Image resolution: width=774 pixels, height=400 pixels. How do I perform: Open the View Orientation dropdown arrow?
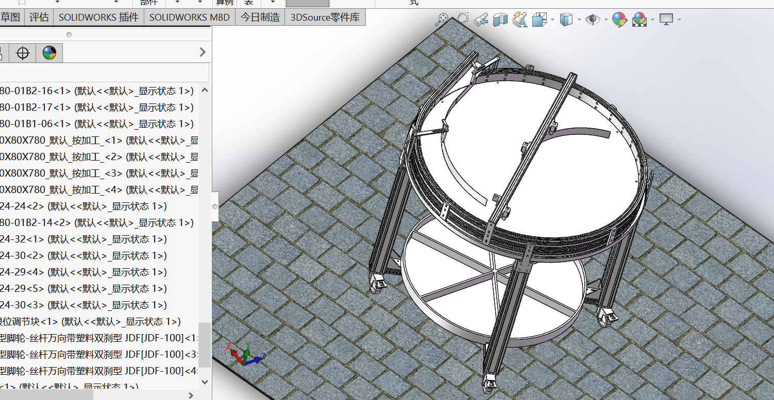552,20
